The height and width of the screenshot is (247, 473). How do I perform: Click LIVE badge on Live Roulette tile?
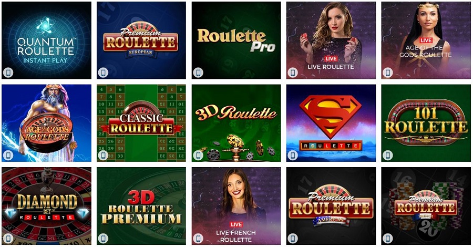tap(331, 58)
